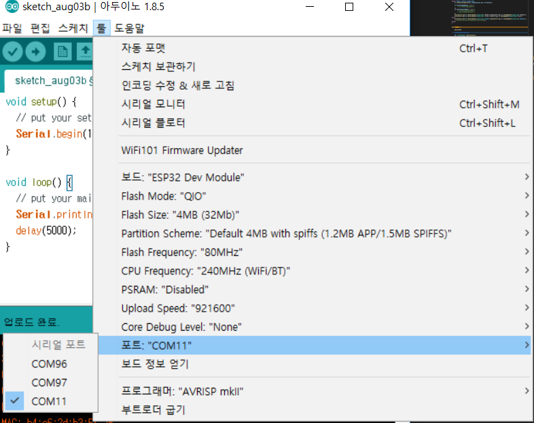This screenshot has width=534, height=423.
Task: Select the checked COM11 serial port
Action: (x=51, y=401)
